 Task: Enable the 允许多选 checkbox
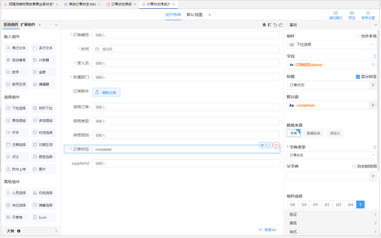pyautogui.click(x=358, y=36)
